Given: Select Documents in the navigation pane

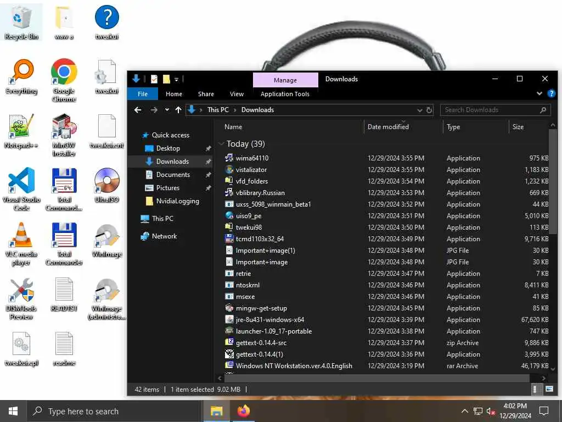Looking at the screenshot, I should (x=173, y=175).
